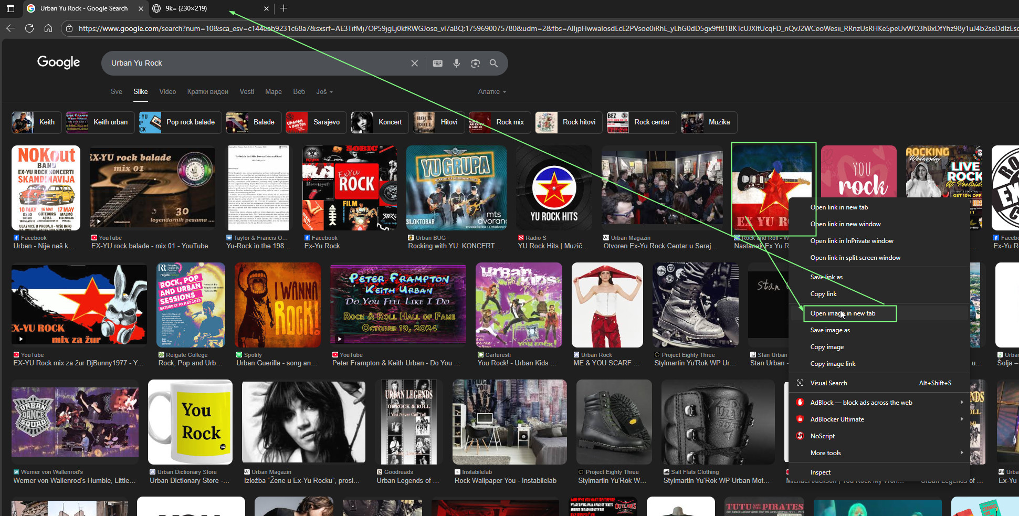Filter results with the Koncert chip
This screenshot has width=1019, height=516.
click(378, 122)
